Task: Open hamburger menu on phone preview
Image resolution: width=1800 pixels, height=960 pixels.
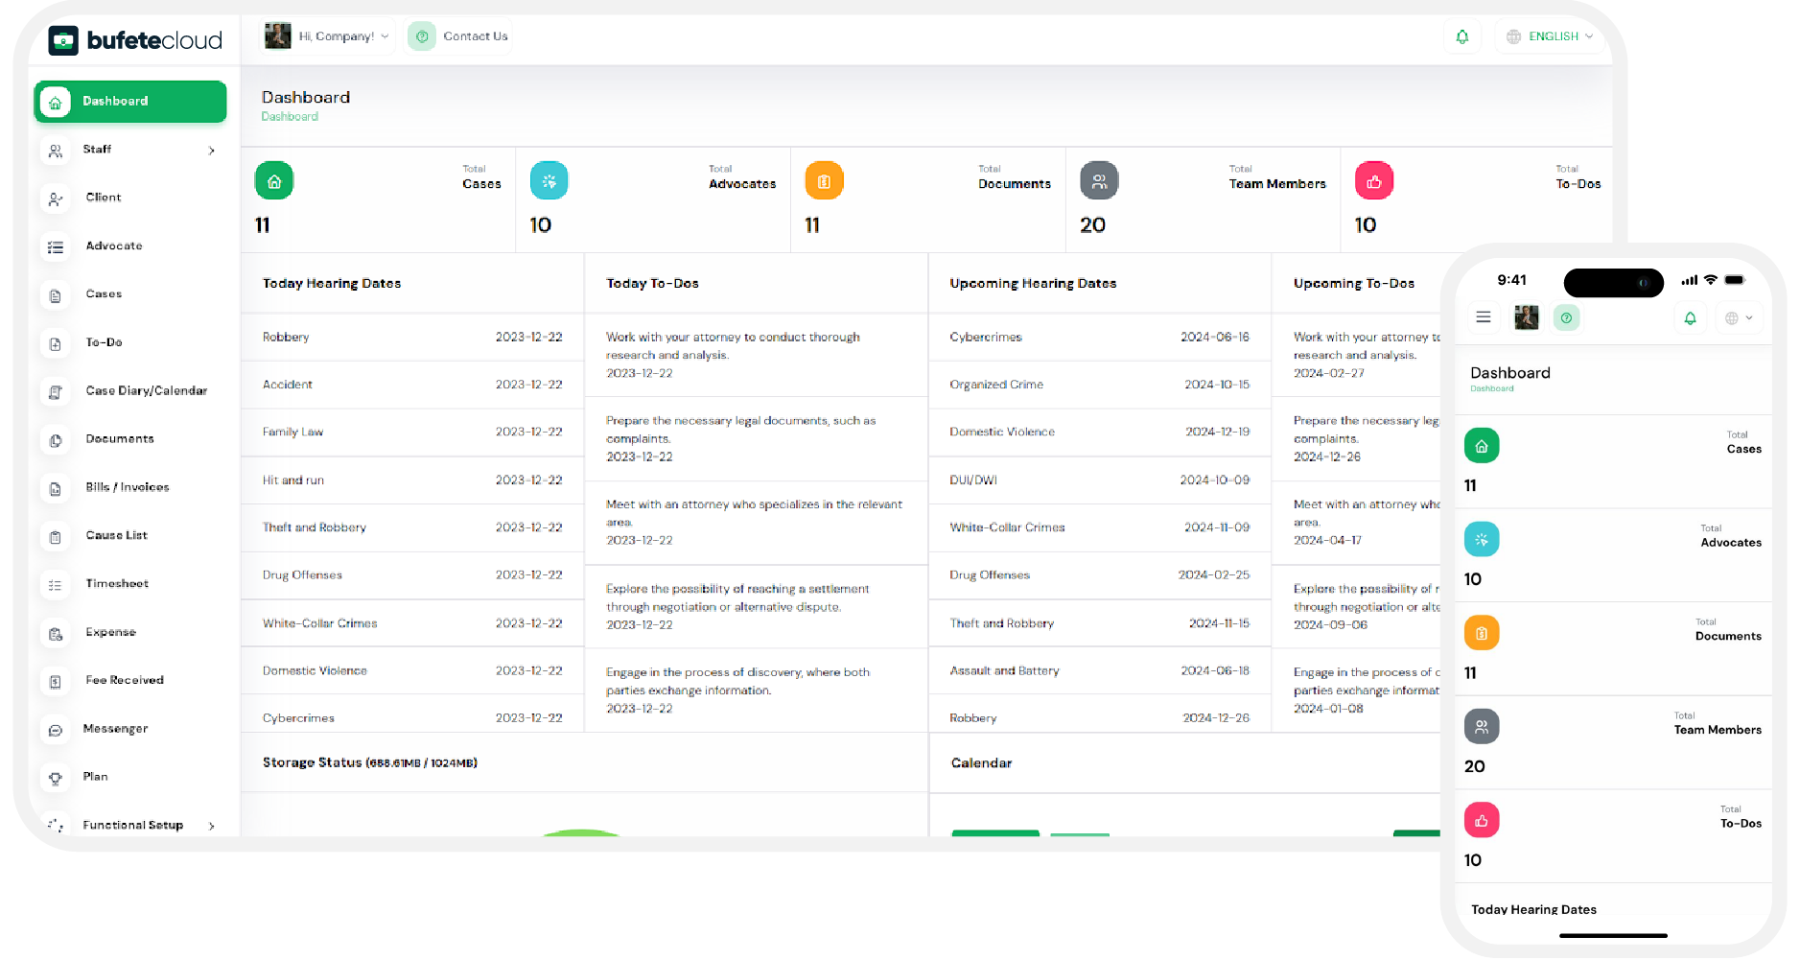Action: click(x=1484, y=317)
